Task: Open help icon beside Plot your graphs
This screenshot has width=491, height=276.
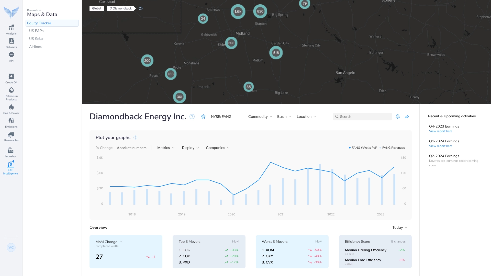Action: coord(136,137)
